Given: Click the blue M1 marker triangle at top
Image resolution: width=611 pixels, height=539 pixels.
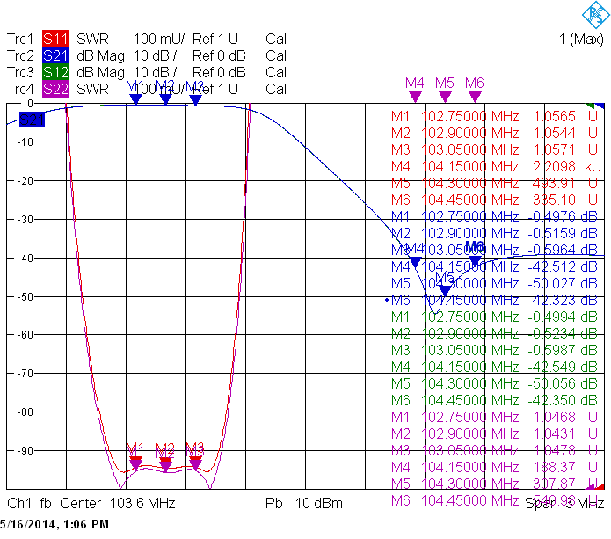Looking at the screenshot, I should pyautogui.click(x=135, y=99).
